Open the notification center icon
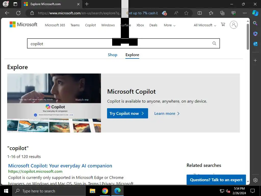Screen dimensions: 261x196 click(253, 191)
